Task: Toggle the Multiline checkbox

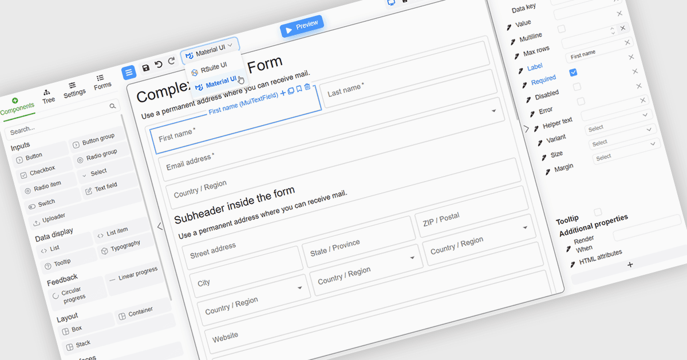Action: coord(562,29)
